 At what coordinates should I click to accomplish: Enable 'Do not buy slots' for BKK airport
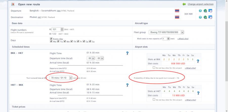point(154,68)
